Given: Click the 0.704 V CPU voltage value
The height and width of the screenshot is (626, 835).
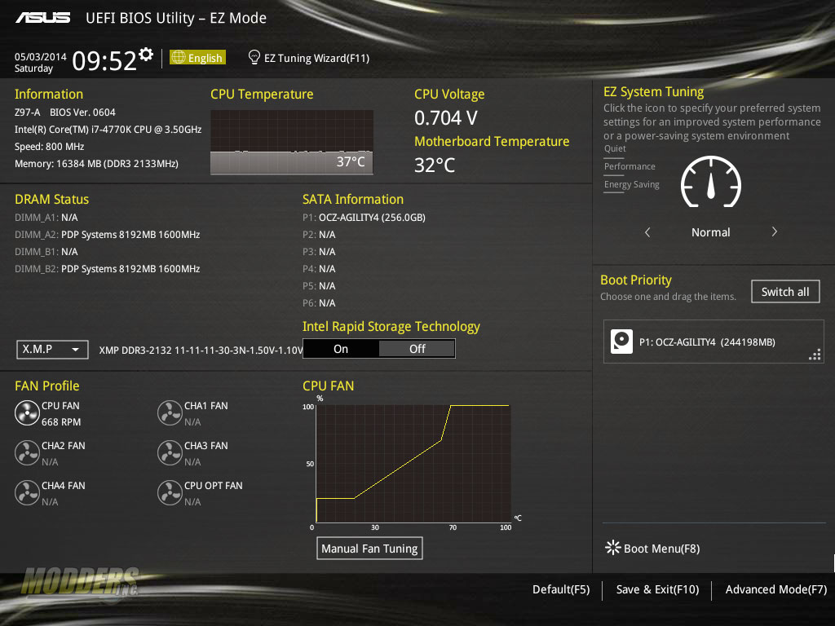Looking at the screenshot, I should [446, 117].
